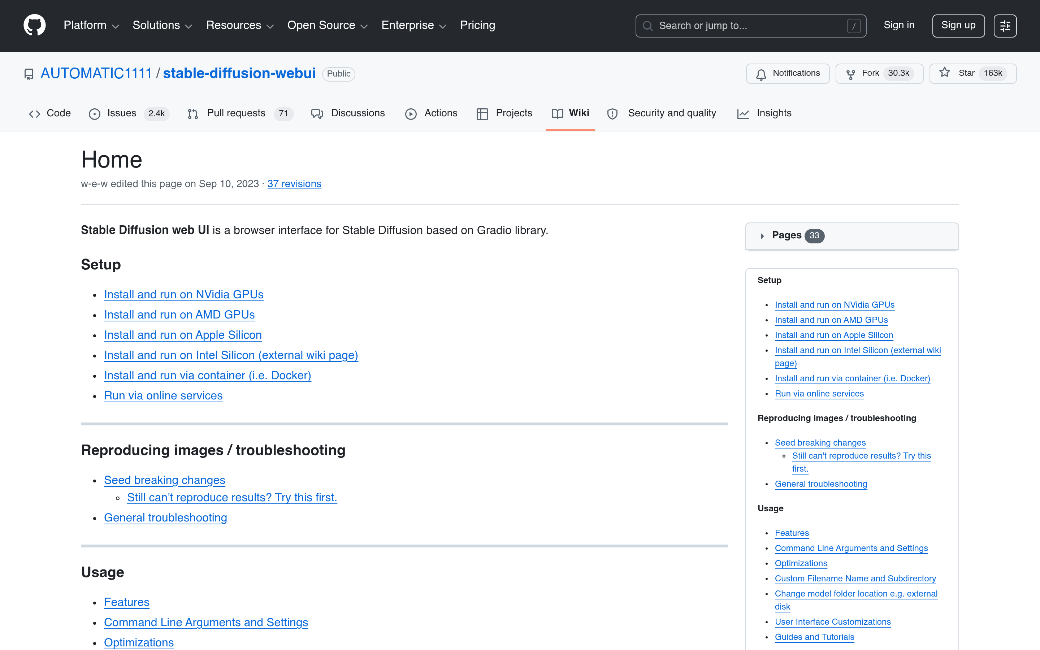Open Install and run on Intel Silicon main link
This screenshot has width=1040, height=650.
click(231, 355)
